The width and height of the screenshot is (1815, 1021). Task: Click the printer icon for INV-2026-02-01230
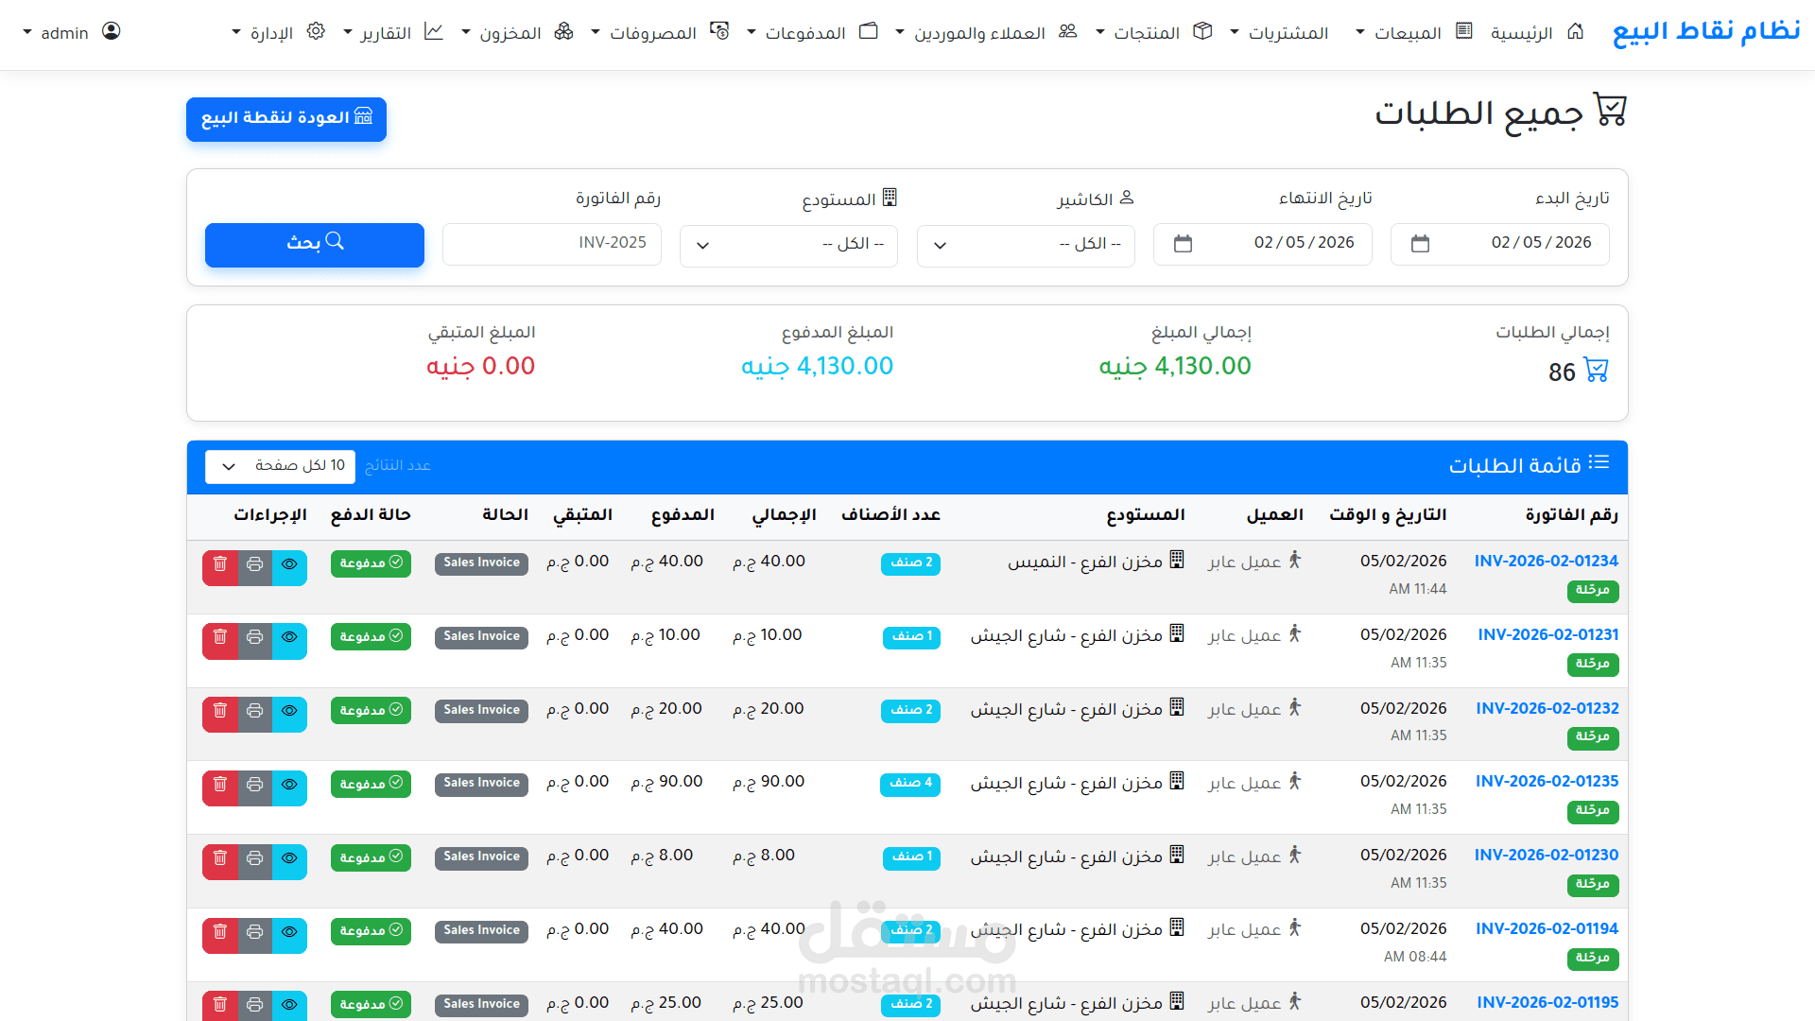[x=254, y=858]
